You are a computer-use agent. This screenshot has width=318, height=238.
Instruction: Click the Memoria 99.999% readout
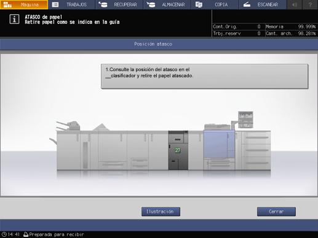[x=291, y=26]
